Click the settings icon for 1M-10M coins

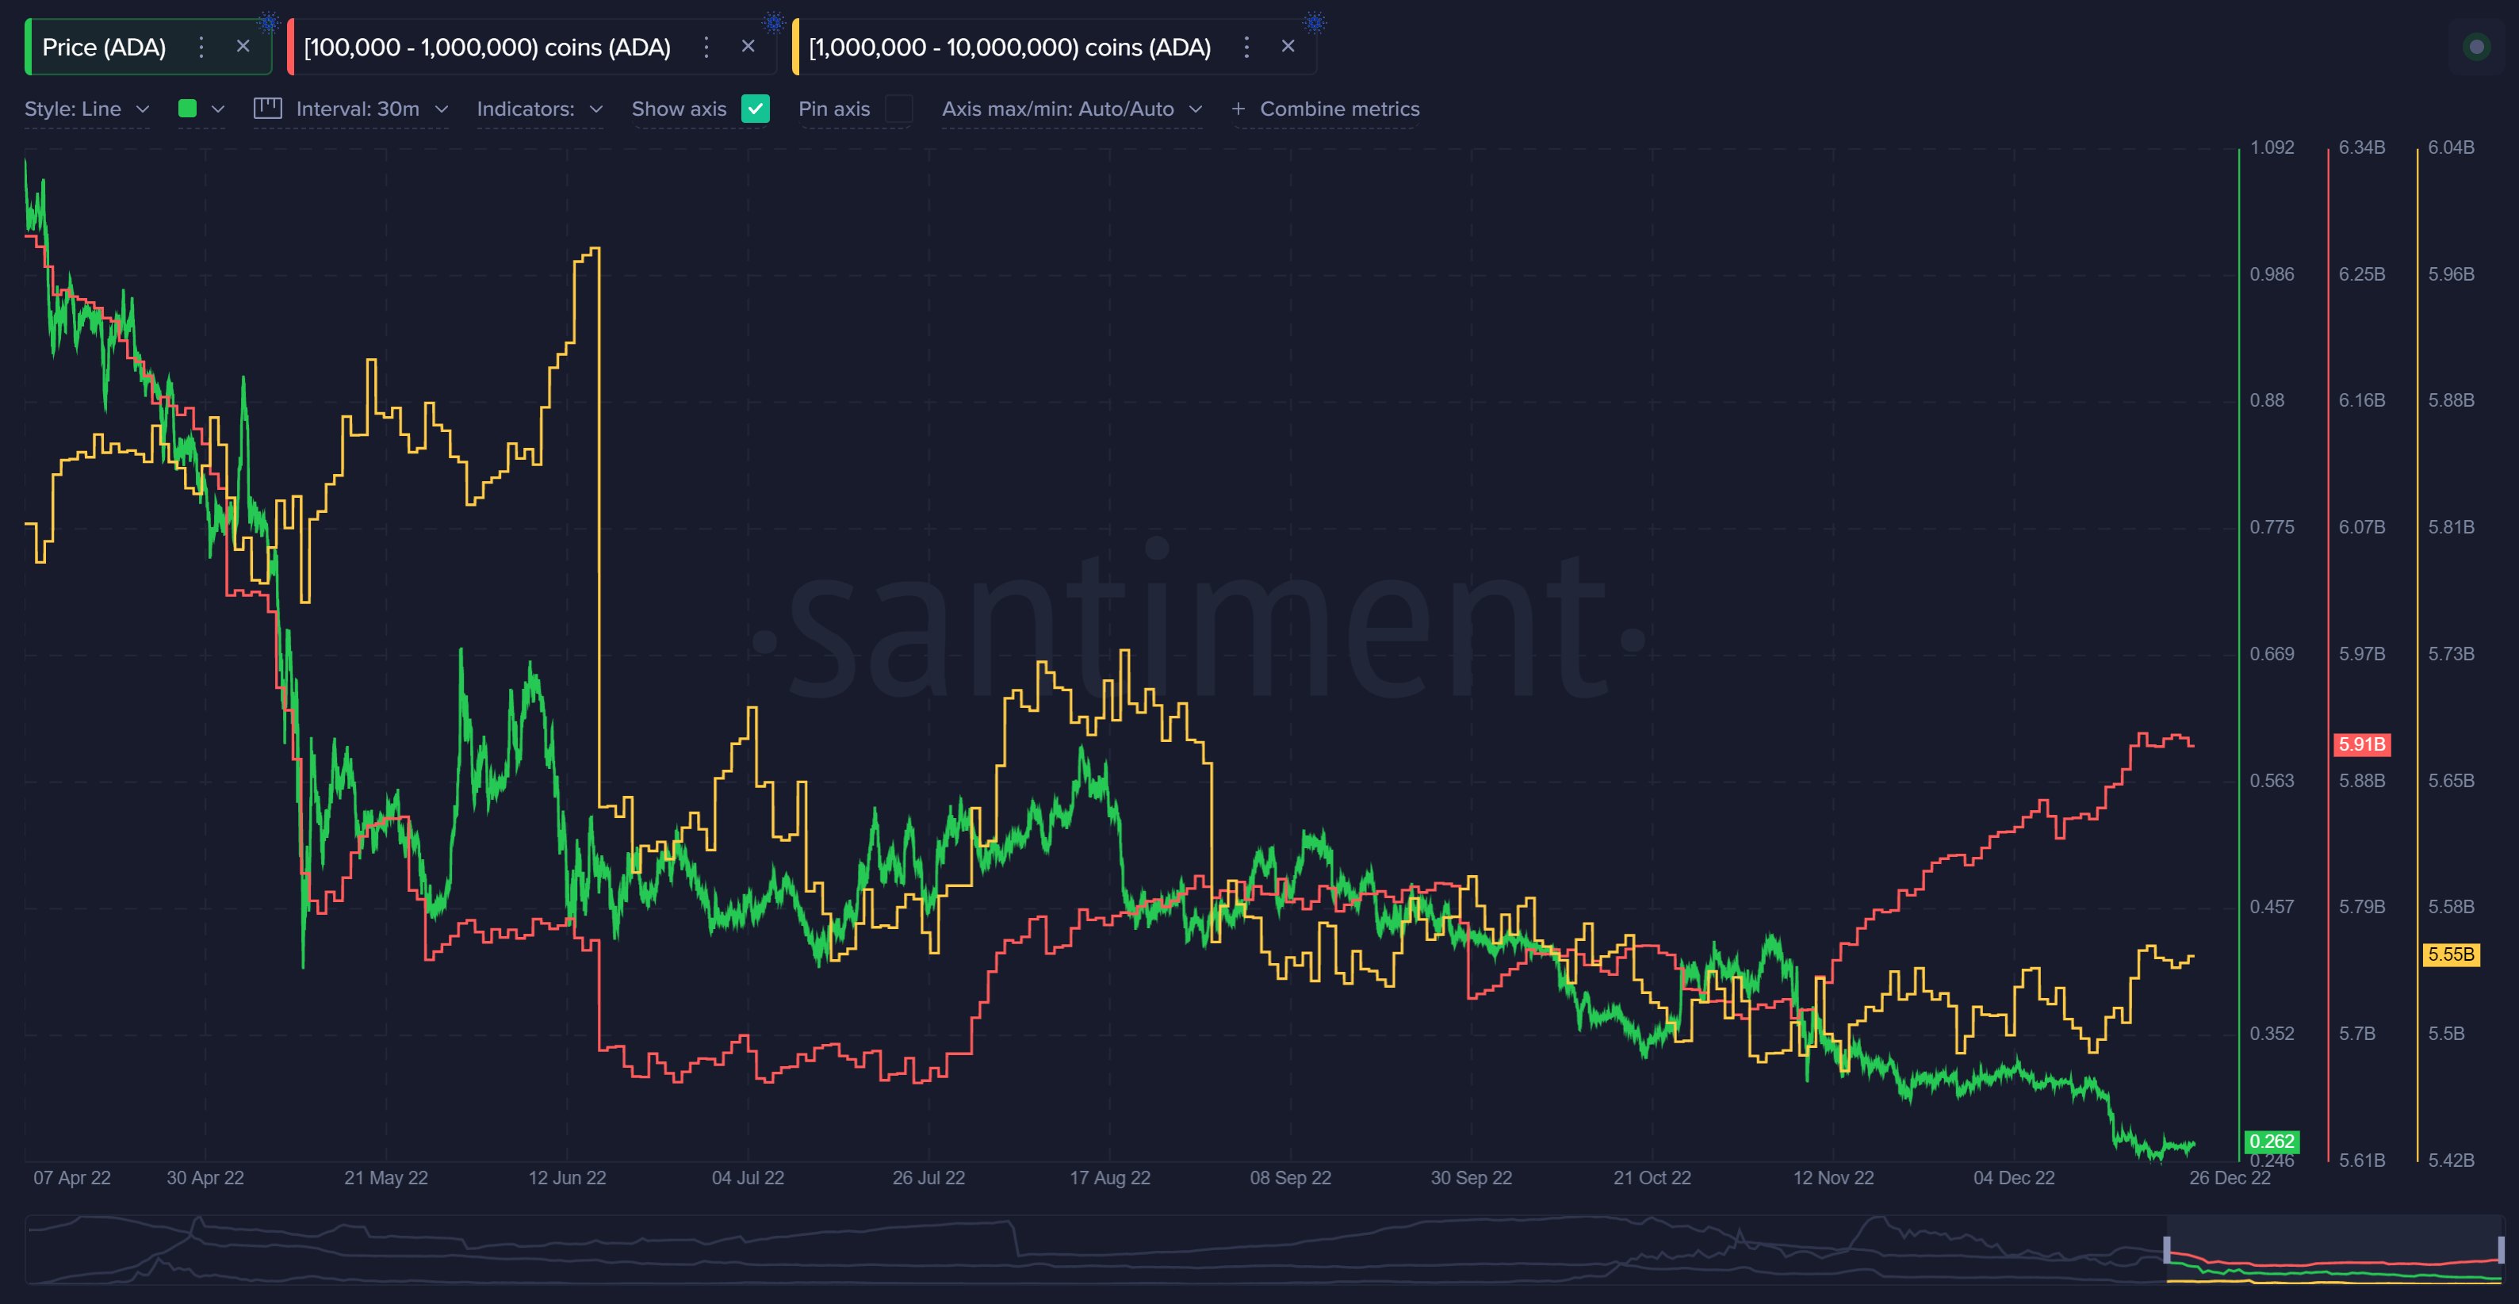pyautogui.click(x=1249, y=45)
